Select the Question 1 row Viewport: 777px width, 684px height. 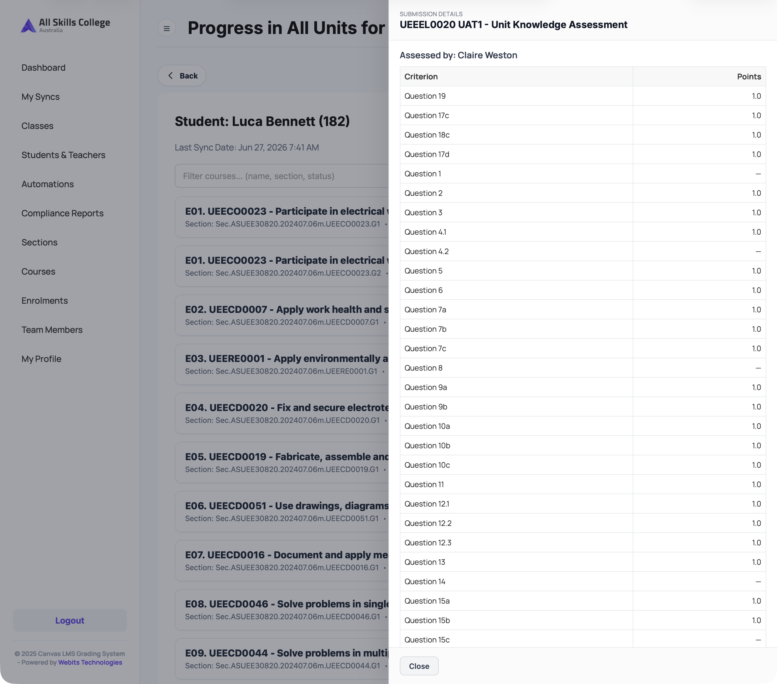(x=583, y=174)
